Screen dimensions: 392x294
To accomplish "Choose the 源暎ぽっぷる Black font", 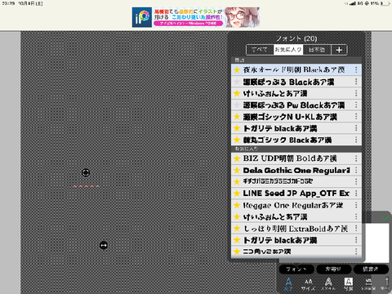I will (296, 82).
